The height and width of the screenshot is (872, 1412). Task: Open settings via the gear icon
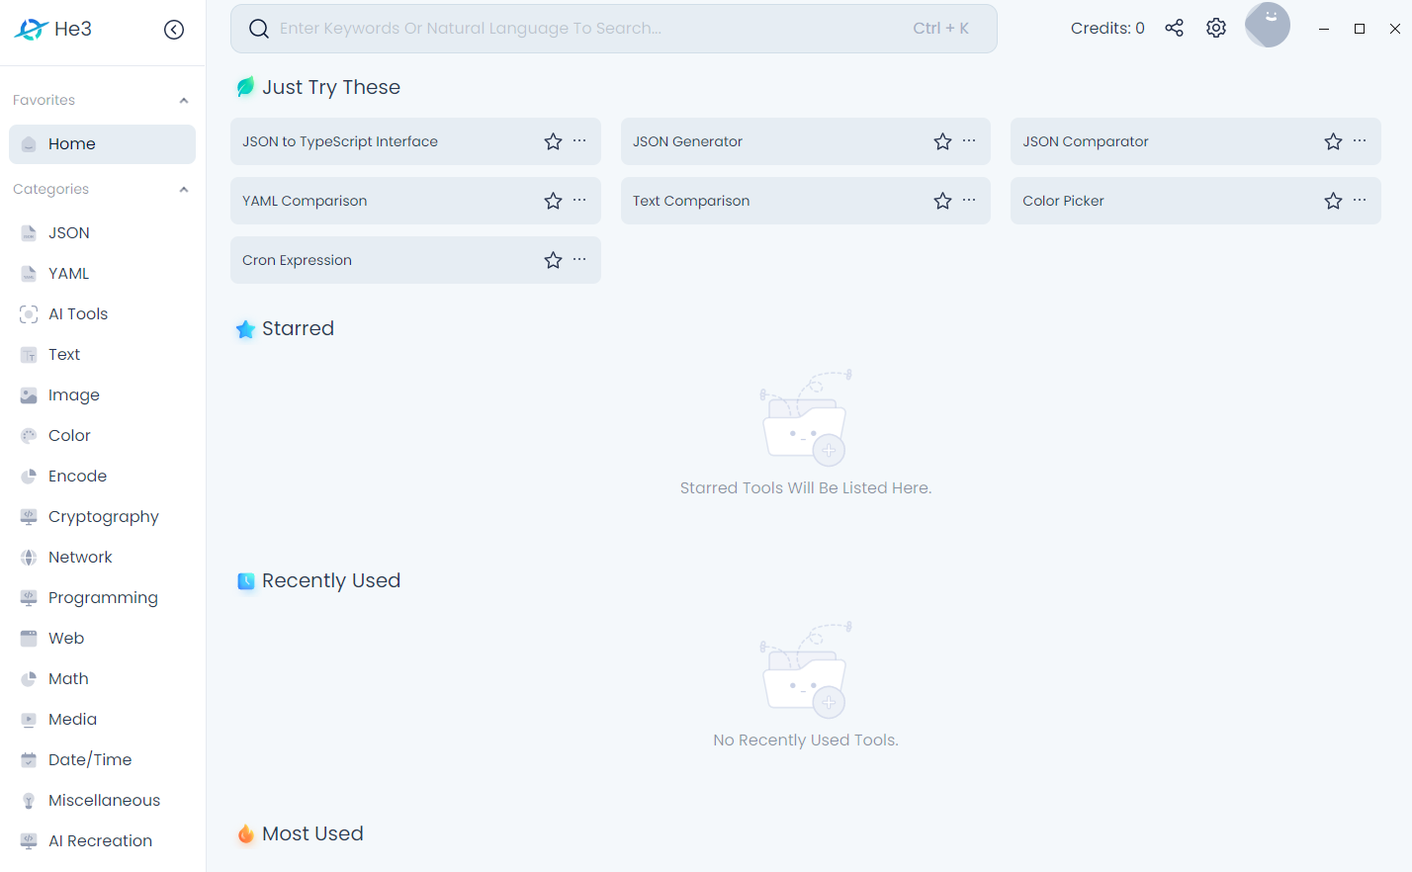click(1216, 28)
